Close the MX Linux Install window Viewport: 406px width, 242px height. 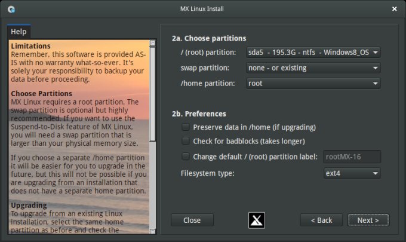[394, 9]
